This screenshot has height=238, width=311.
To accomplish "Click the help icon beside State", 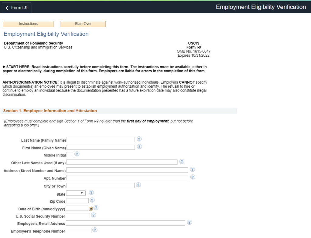I will pyautogui.click(x=91, y=192).
